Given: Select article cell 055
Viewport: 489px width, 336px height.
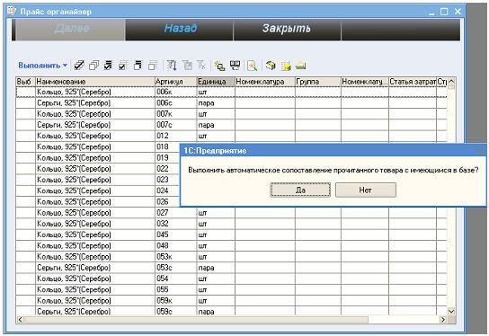Looking at the screenshot, I should [176, 289].
